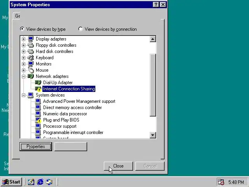
Task: Select the Plug and Play BIOS entry
Action: point(61,120)
